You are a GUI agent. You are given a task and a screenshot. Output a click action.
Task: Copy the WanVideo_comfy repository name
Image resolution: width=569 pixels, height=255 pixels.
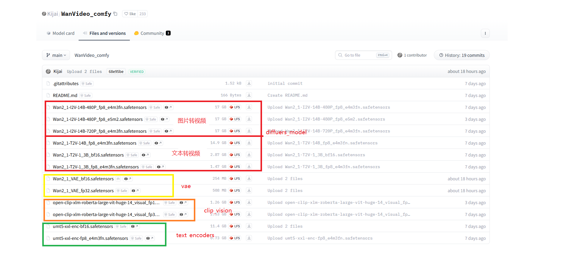click(x=116, y=14)
